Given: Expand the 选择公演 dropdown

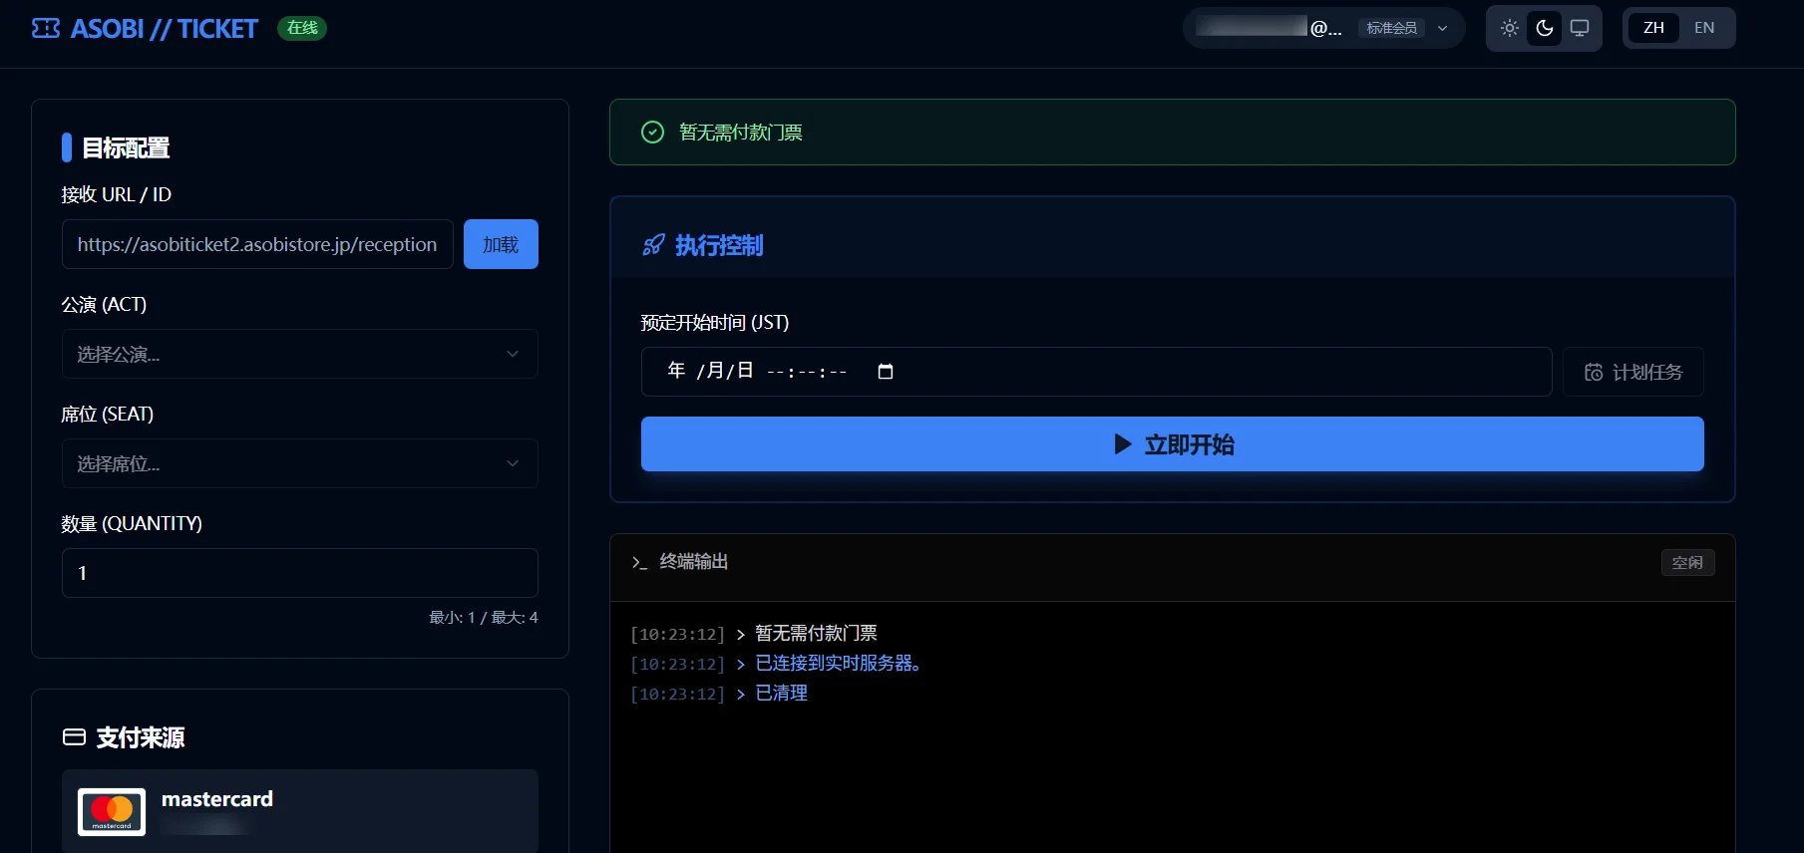Looking at the screenshot, I should pos(299,354).
